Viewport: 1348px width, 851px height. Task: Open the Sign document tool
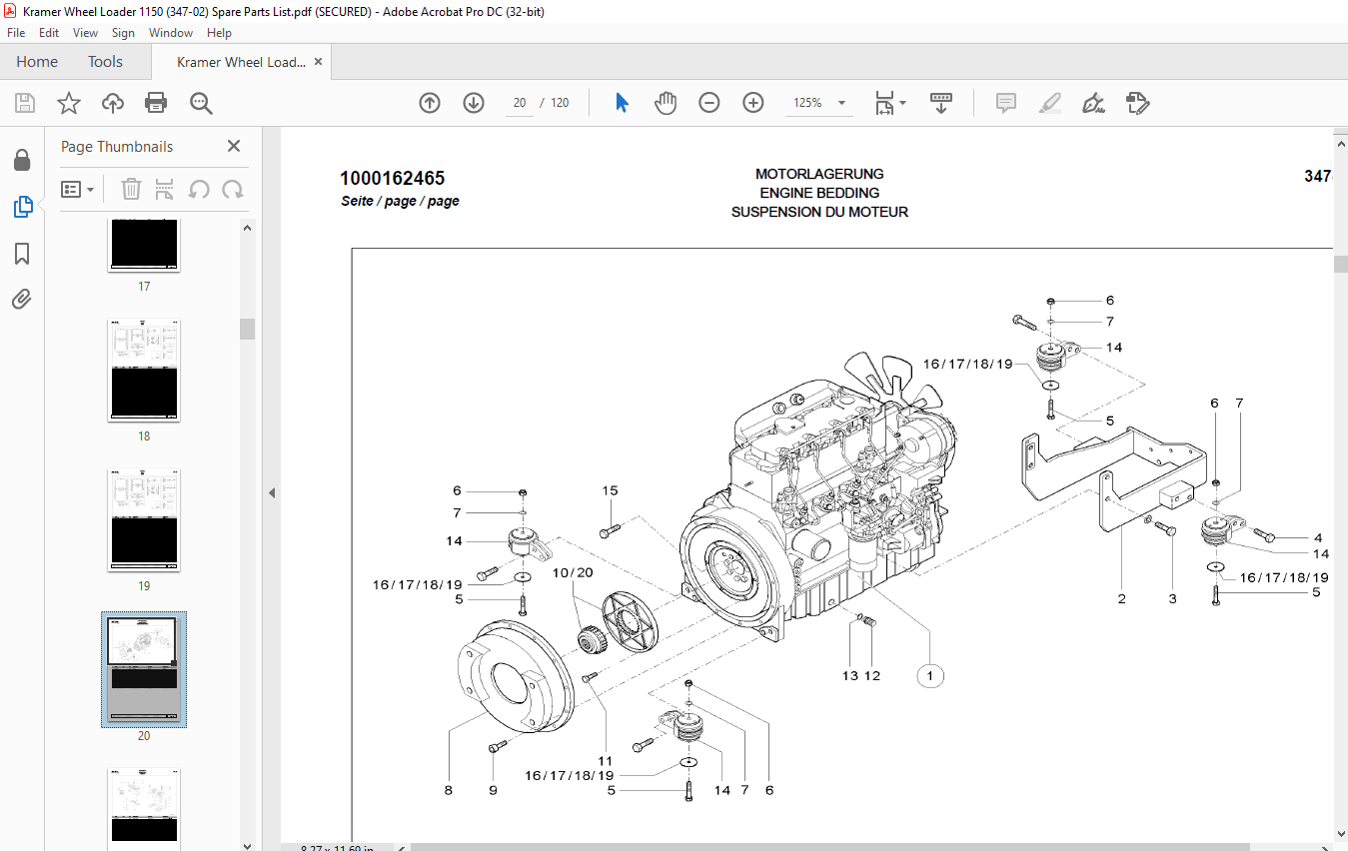1093,103
